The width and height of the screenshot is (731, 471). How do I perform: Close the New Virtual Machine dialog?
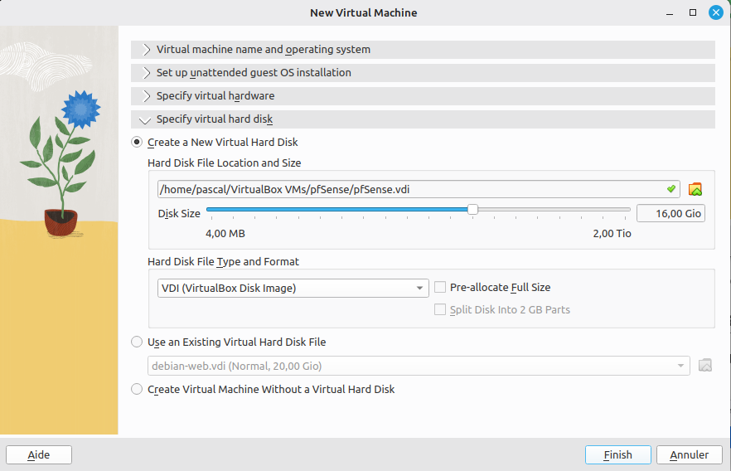coord(715,12)
